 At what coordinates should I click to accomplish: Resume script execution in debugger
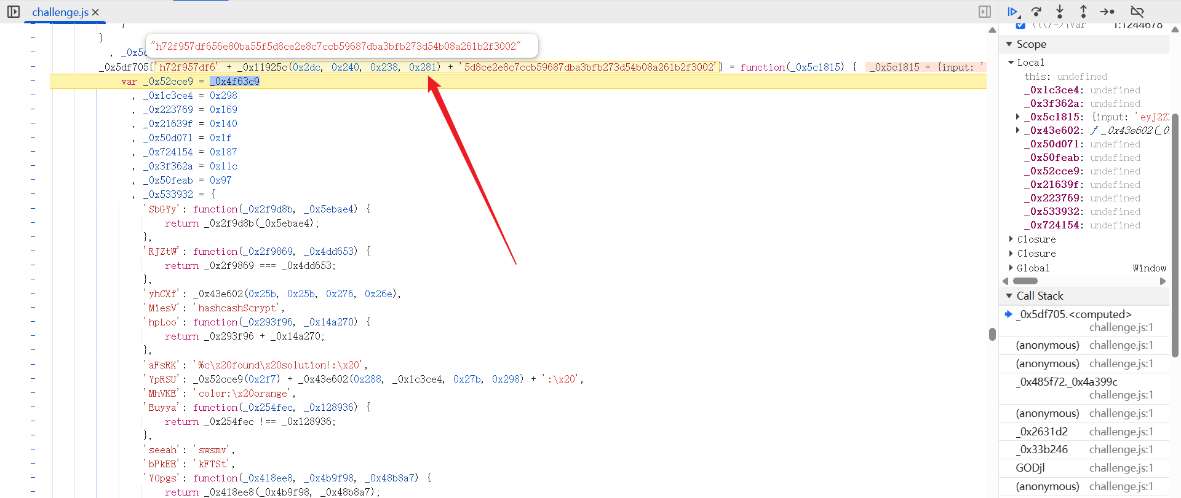pyautogui.click(x=1012, y=12)
